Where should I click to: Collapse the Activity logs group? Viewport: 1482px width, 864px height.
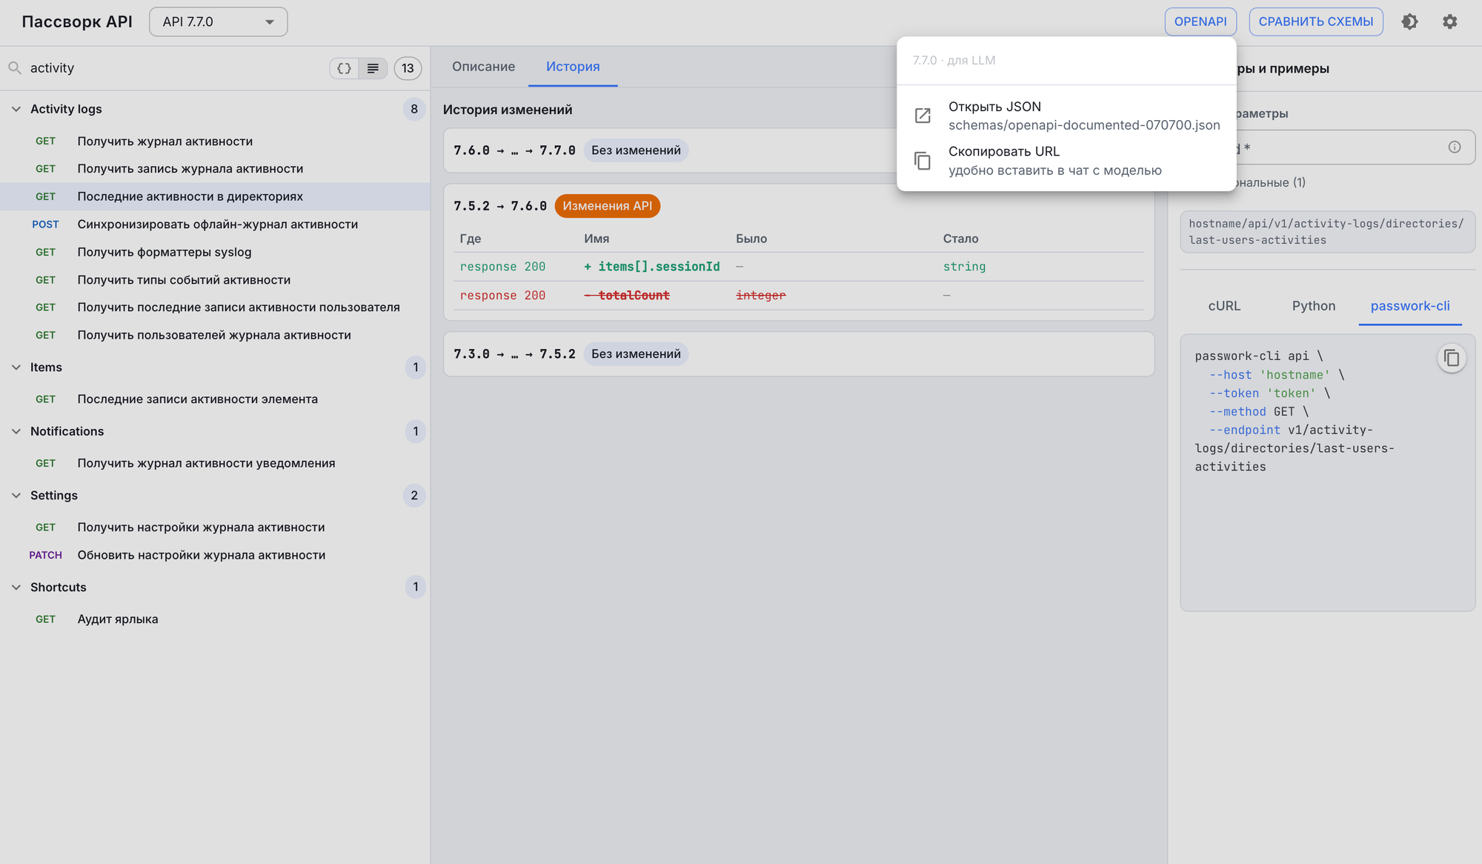click(x=16, y=109)
